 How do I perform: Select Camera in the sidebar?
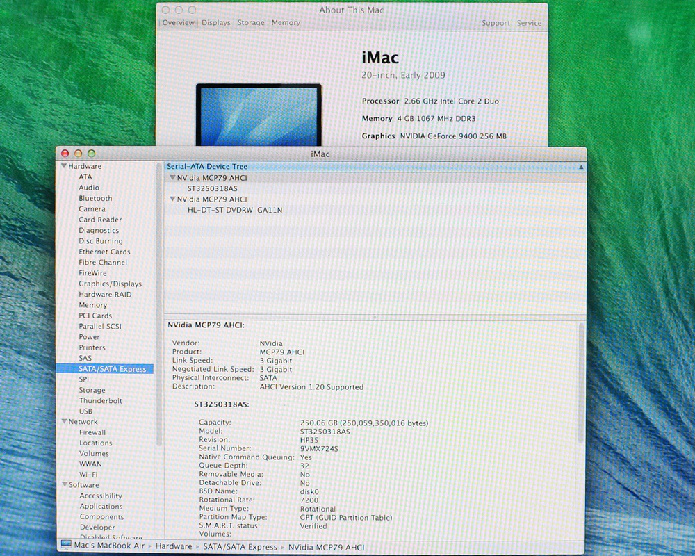92,208
